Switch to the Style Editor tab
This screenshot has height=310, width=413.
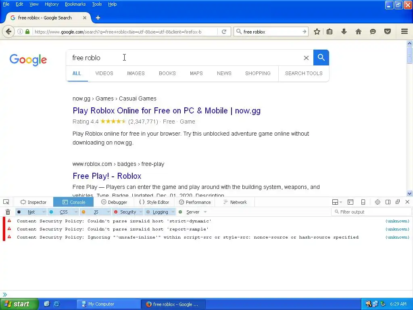tap(154, 202)
